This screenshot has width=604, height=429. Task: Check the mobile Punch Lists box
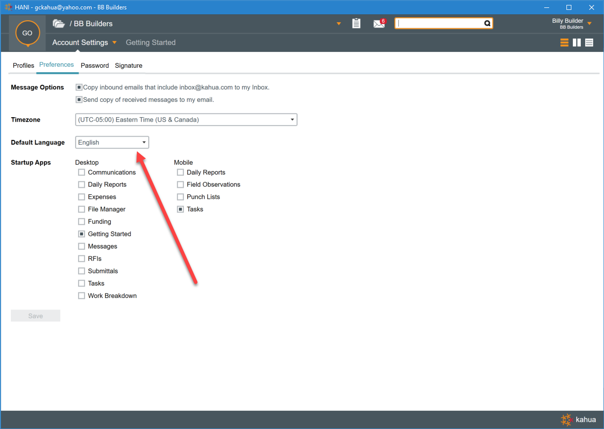pyautogui.click(x=180, y=197)
